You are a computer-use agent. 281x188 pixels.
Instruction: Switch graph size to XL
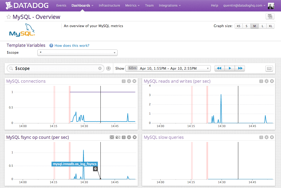270,26
